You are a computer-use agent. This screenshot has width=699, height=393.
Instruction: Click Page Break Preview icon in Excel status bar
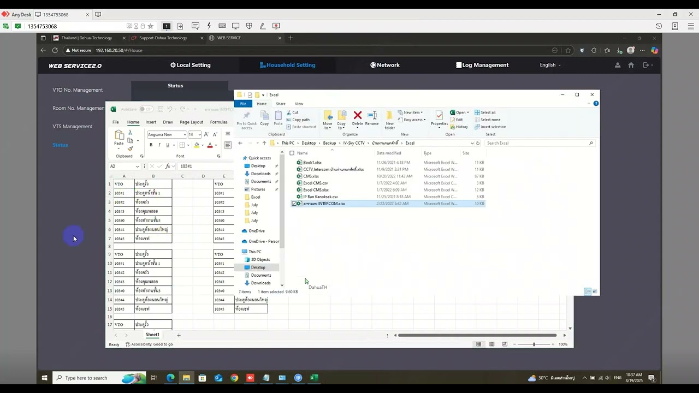[505, 344]
